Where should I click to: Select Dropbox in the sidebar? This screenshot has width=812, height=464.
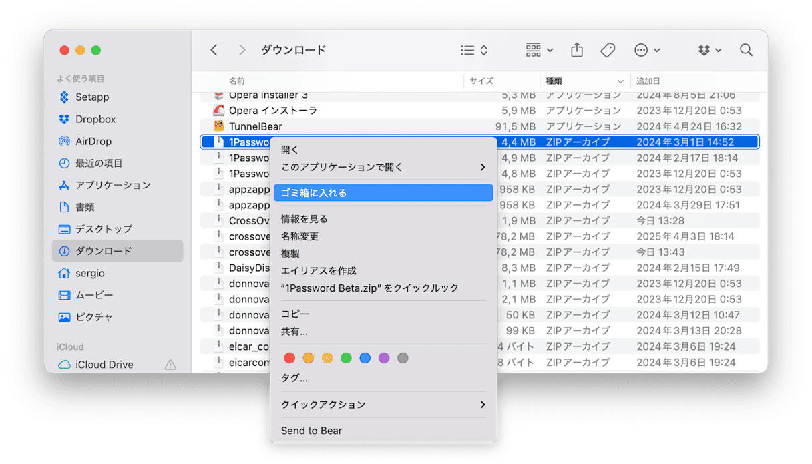(x=95, y=120)
